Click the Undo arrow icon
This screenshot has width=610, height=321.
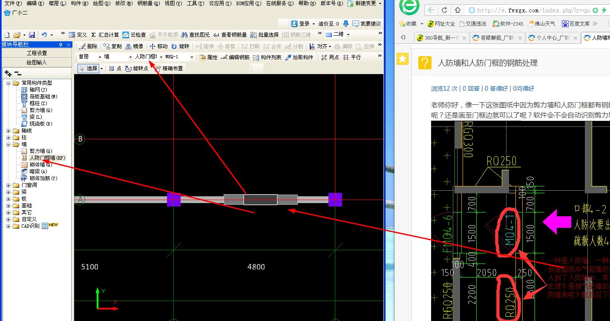click(x=44, y=35)
